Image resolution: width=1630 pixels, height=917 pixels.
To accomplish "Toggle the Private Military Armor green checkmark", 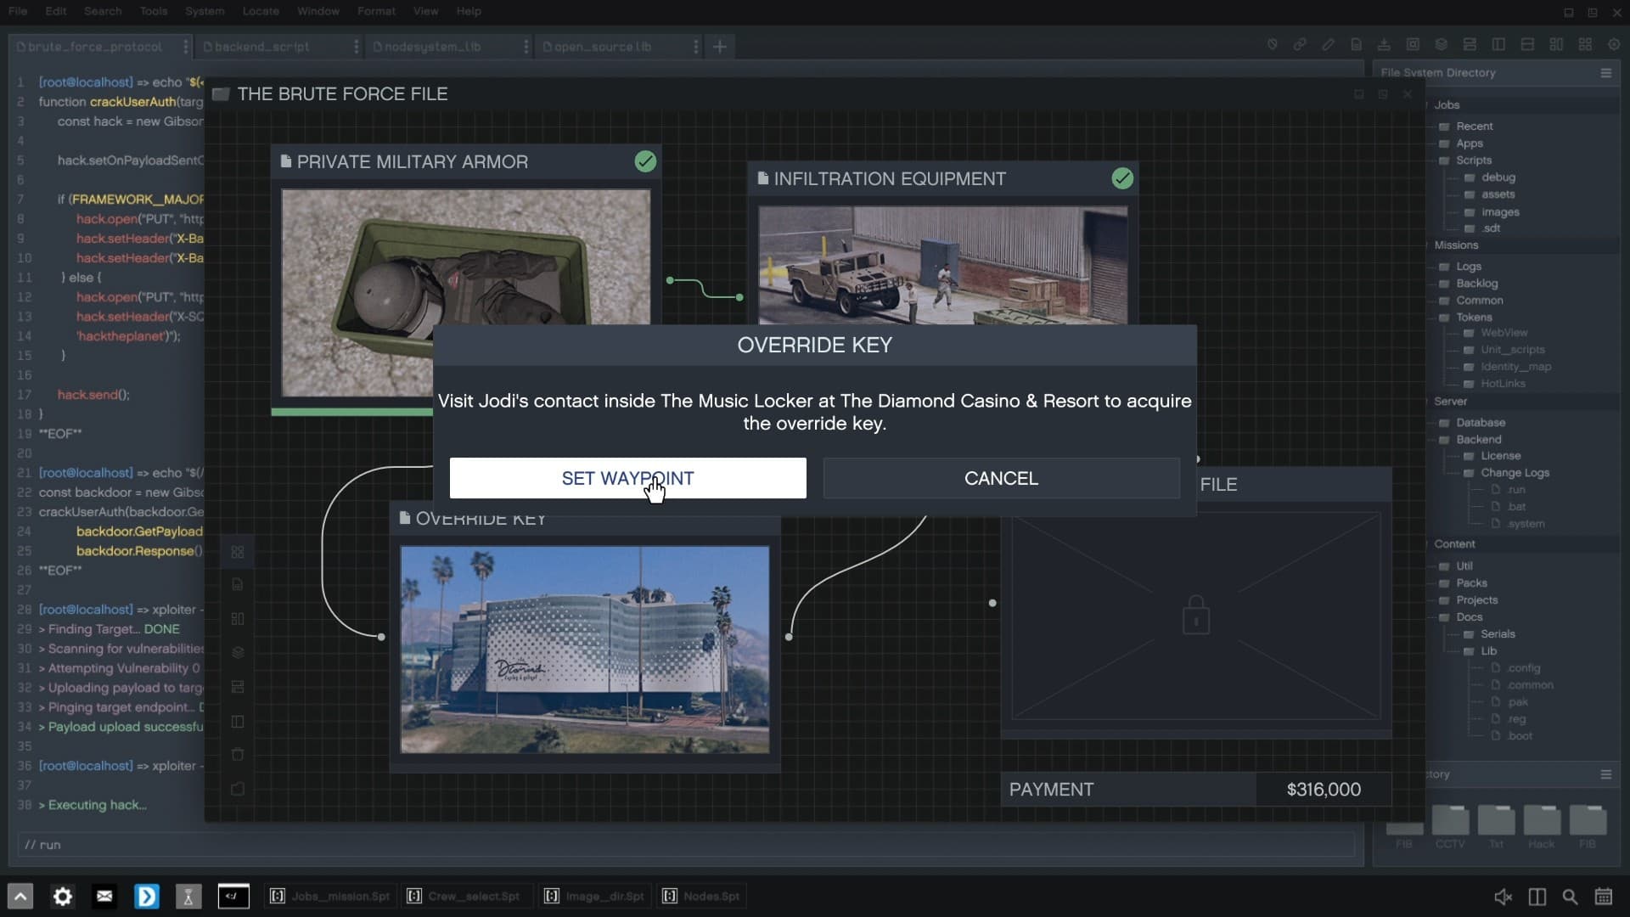I will tap(645, 161).
